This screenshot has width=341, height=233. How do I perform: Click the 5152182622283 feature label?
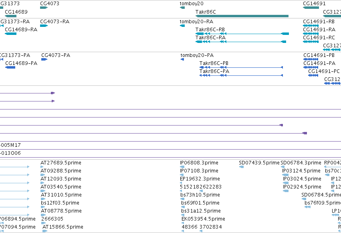(x=201, y=187)
